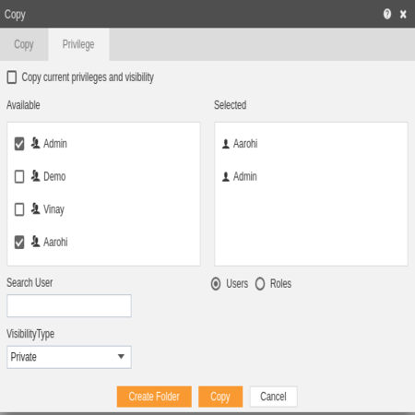415x415 pixels.
Task: Focus the Search User input field
Action: pyautogui.click(x=69, y=305)
